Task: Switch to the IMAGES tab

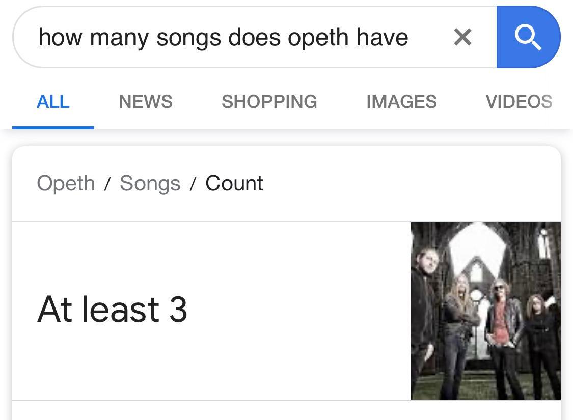Action: (401, 101)
